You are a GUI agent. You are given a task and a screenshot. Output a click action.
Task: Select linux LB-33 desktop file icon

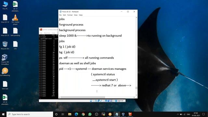[5, 32]
